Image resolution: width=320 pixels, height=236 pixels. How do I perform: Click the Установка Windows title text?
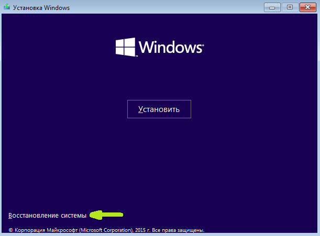tap(41, 8)
